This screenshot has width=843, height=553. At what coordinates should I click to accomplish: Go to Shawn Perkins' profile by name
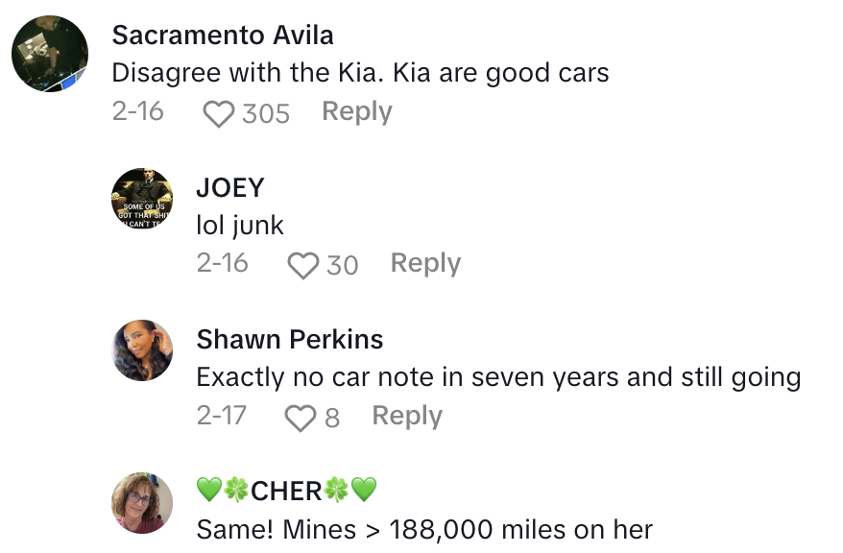point(289,339)
